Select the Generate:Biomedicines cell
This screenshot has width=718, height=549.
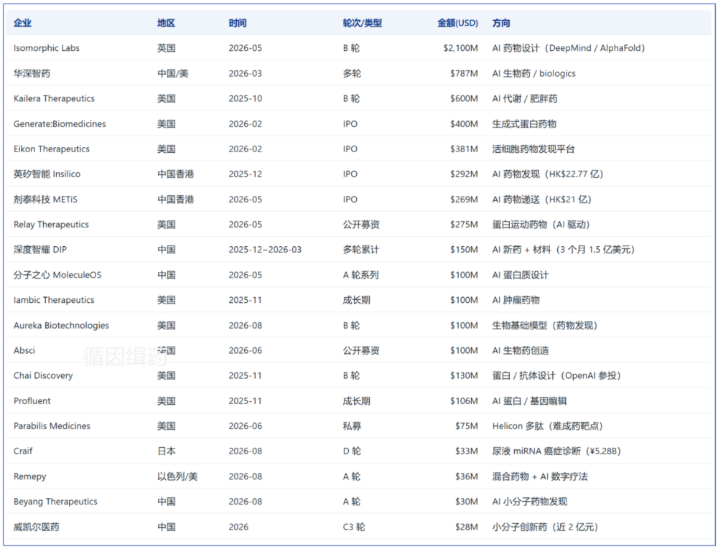pyautogui.click(x=60, y=123)
